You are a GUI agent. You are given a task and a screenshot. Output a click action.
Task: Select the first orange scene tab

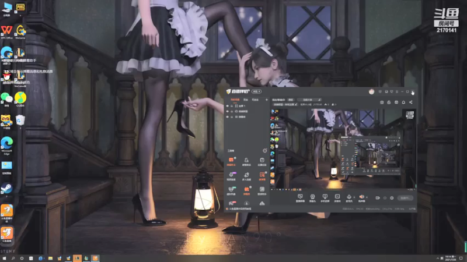235,100
